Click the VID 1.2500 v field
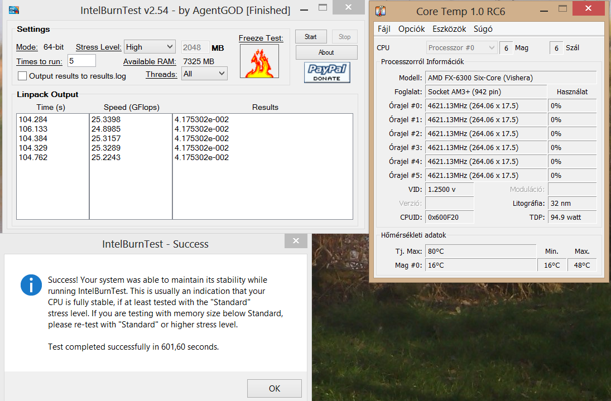Image resolution: width=611 pixels, height=401 pixels. click(x=450, y=190)
